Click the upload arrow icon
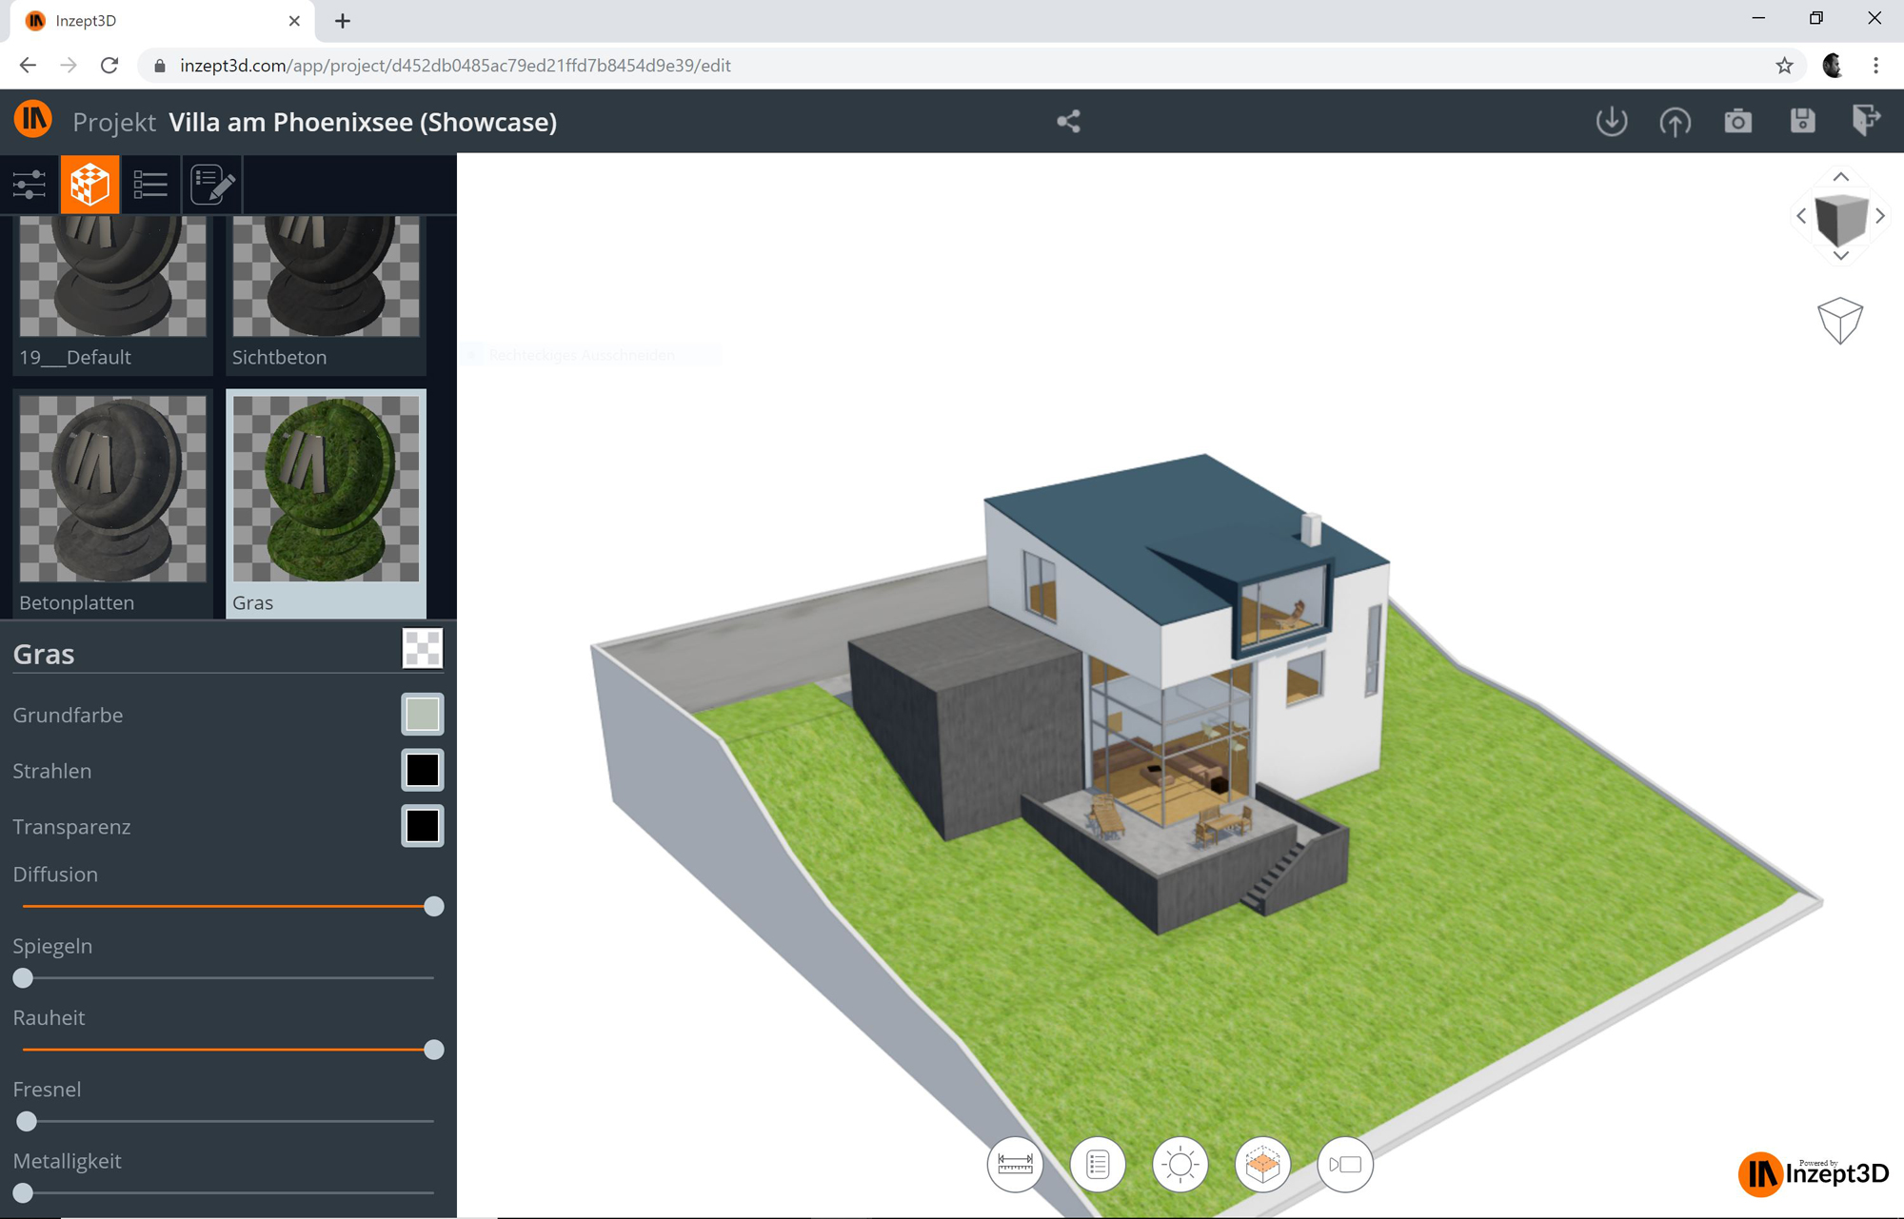This screenshot has height=1219, width=1904. click(1675, 121)
